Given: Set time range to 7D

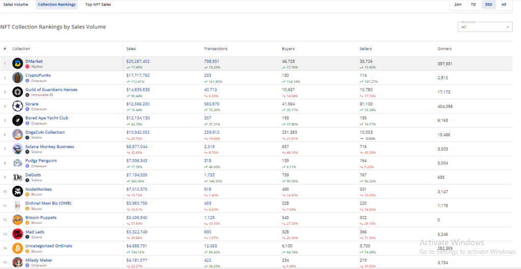Looking at the screenshot, I should coord(473,5).
